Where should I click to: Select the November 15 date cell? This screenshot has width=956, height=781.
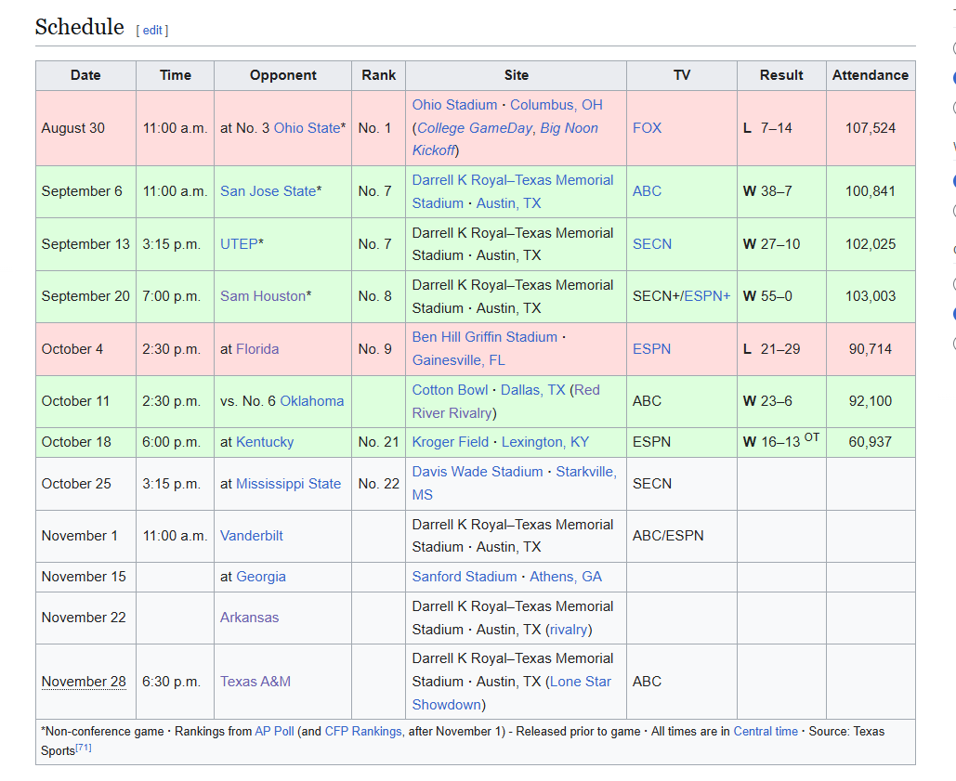coord(85,577)
